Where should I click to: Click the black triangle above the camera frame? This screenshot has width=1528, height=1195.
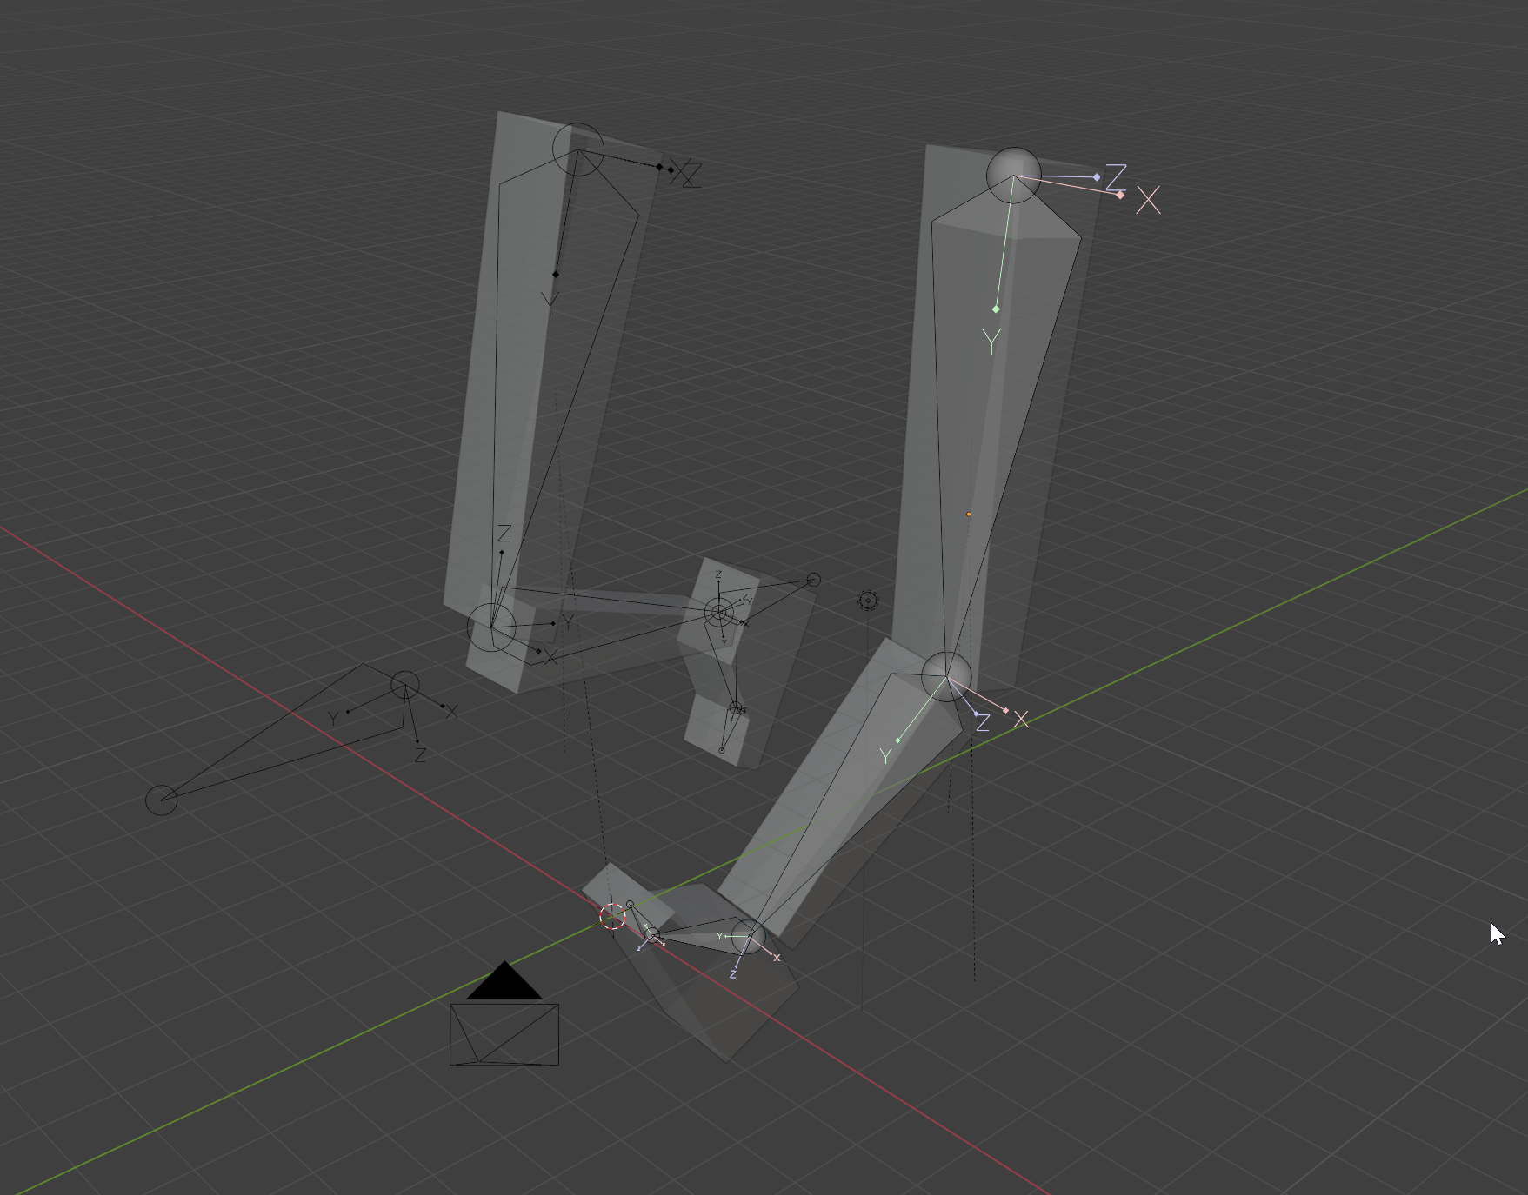click(504, 980)
